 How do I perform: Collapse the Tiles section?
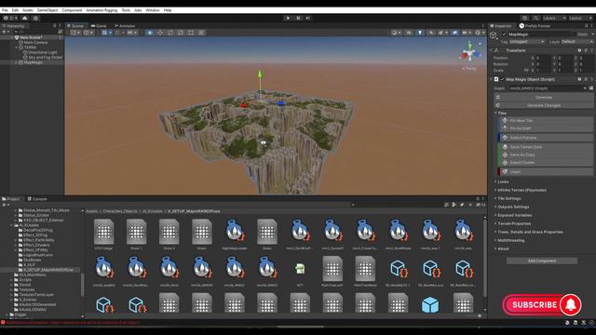click(495, 113)
